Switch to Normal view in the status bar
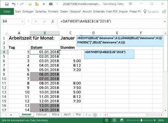 (107, 120)
